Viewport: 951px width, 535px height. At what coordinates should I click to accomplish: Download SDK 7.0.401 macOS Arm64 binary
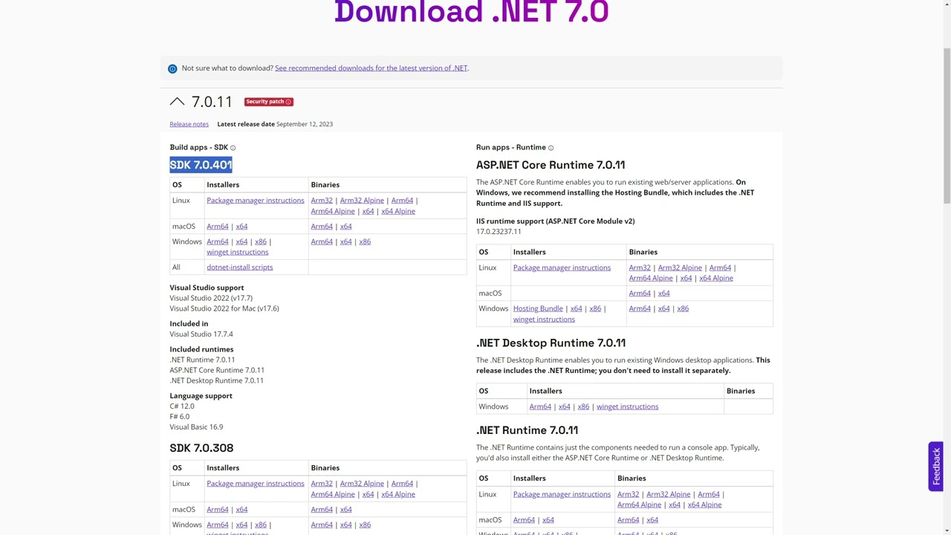tap(322, 227)
